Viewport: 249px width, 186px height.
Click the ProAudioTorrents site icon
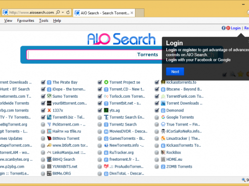pyautogui.click(x=106, y=166)
